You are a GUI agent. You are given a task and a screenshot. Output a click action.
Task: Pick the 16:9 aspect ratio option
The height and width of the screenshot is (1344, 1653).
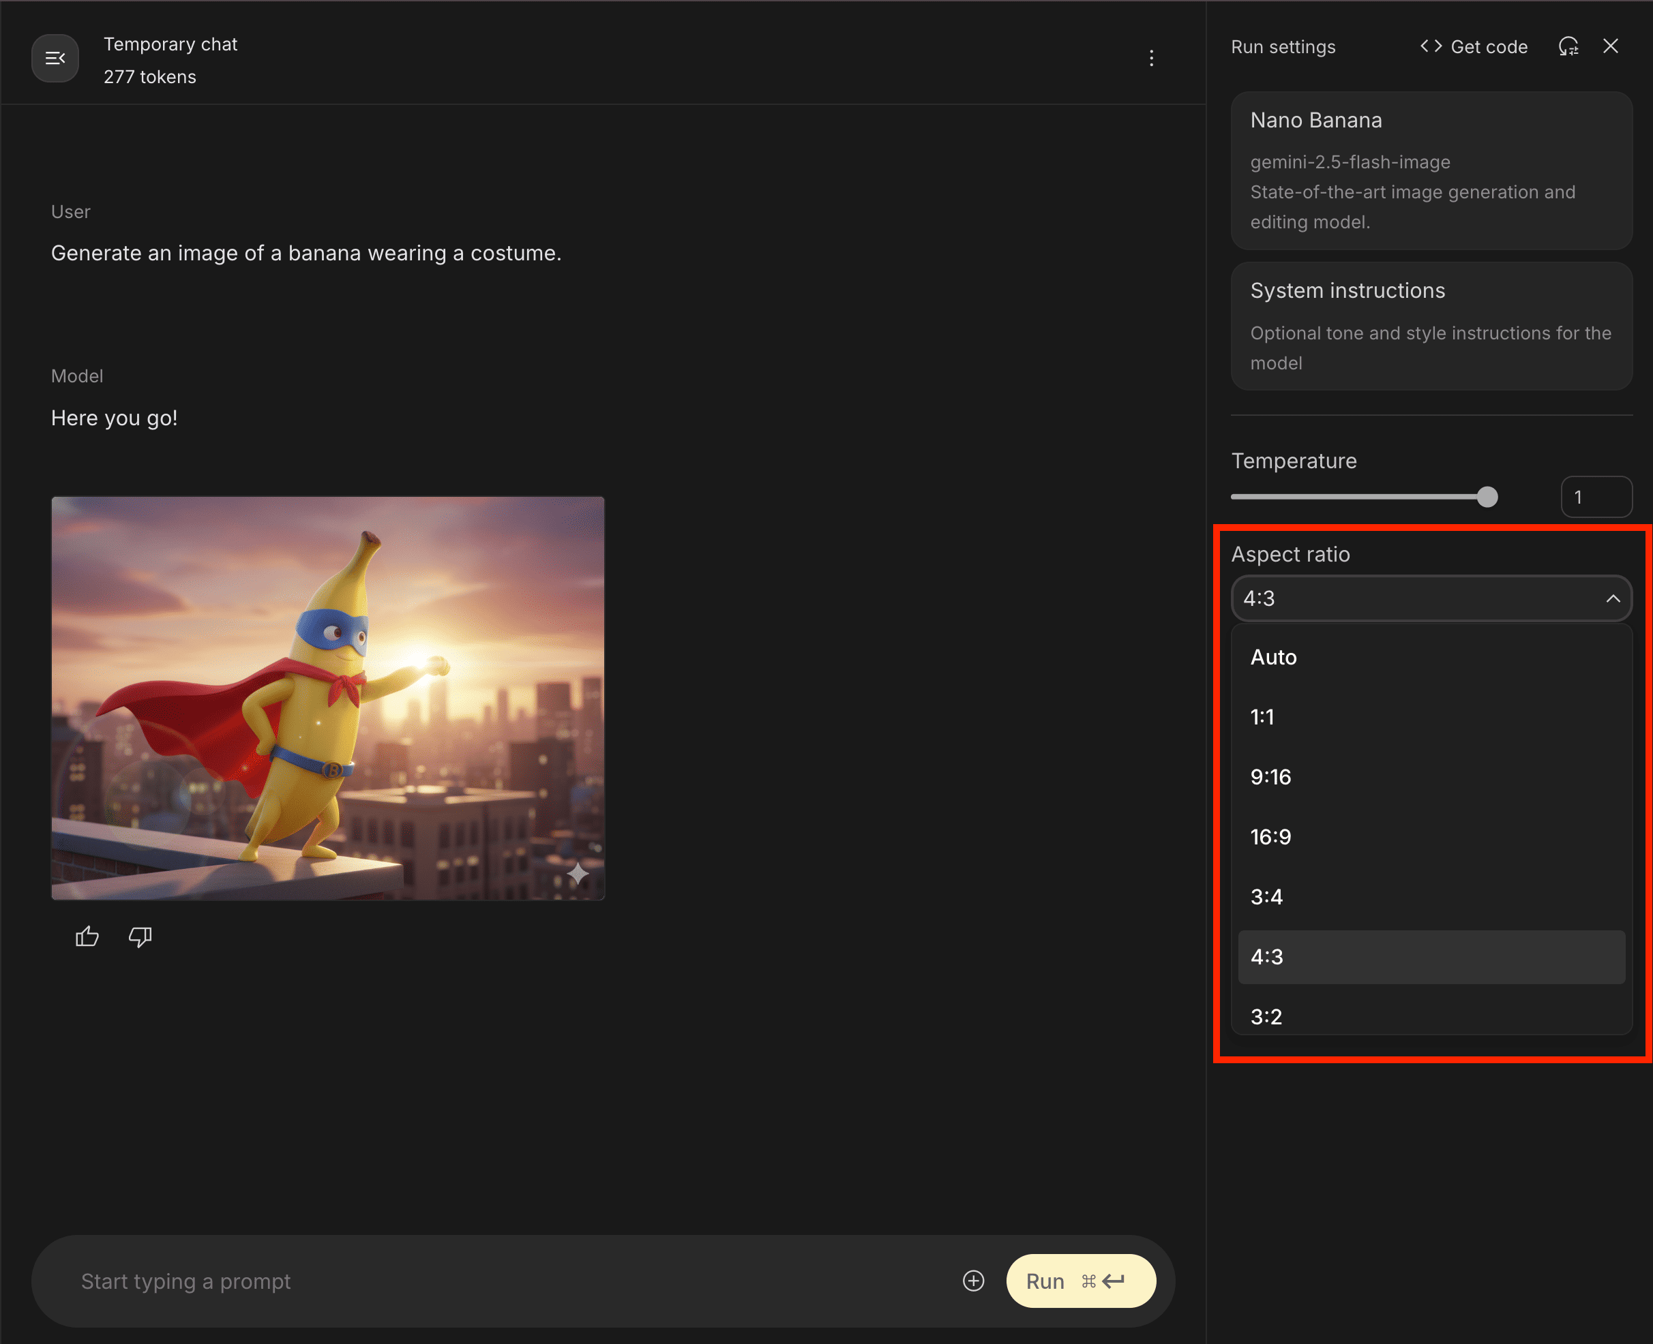pyautogui.click(x=1270, y=837)
